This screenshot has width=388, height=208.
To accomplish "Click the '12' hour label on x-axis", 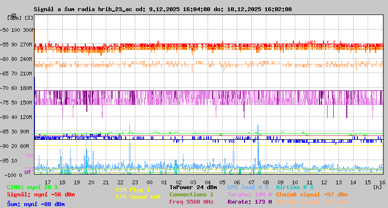I will 324,182.
